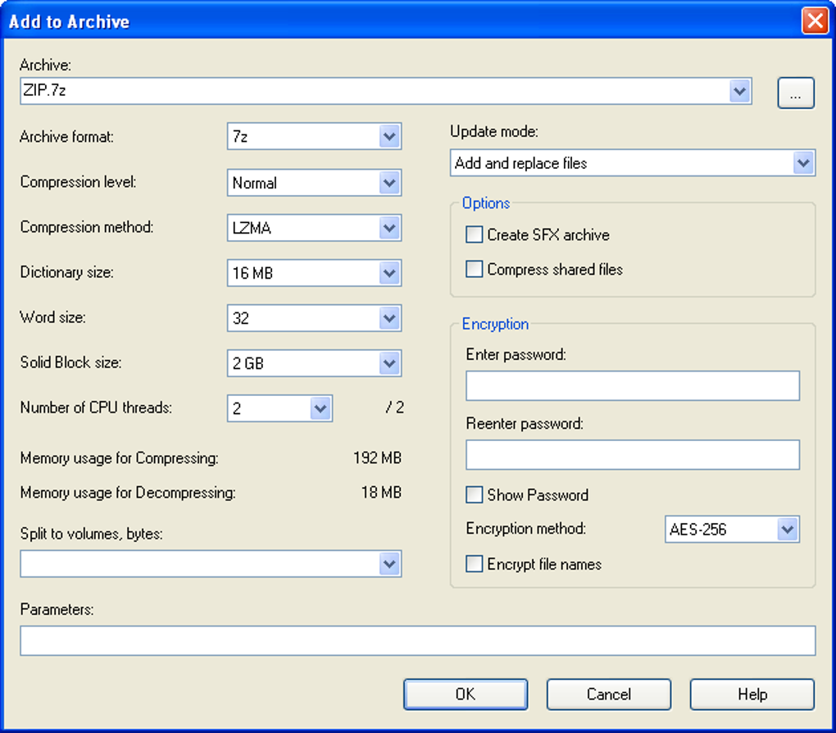Open Help for this dialog
Image resolution: width=836 pixels, height=733 pixels.
pyautogui.click(x=752, y=694)
